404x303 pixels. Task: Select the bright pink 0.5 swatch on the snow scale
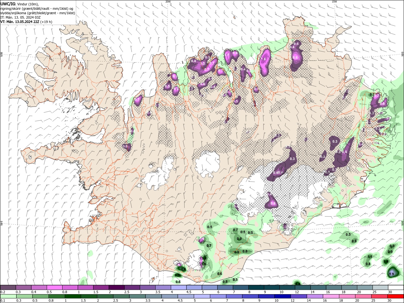pyautogui.click(x=54, y=288)
